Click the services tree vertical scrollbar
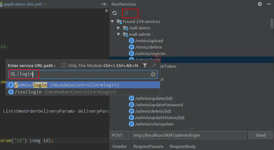The width and height of the screenshot is (274, 150). click(272, 23)
